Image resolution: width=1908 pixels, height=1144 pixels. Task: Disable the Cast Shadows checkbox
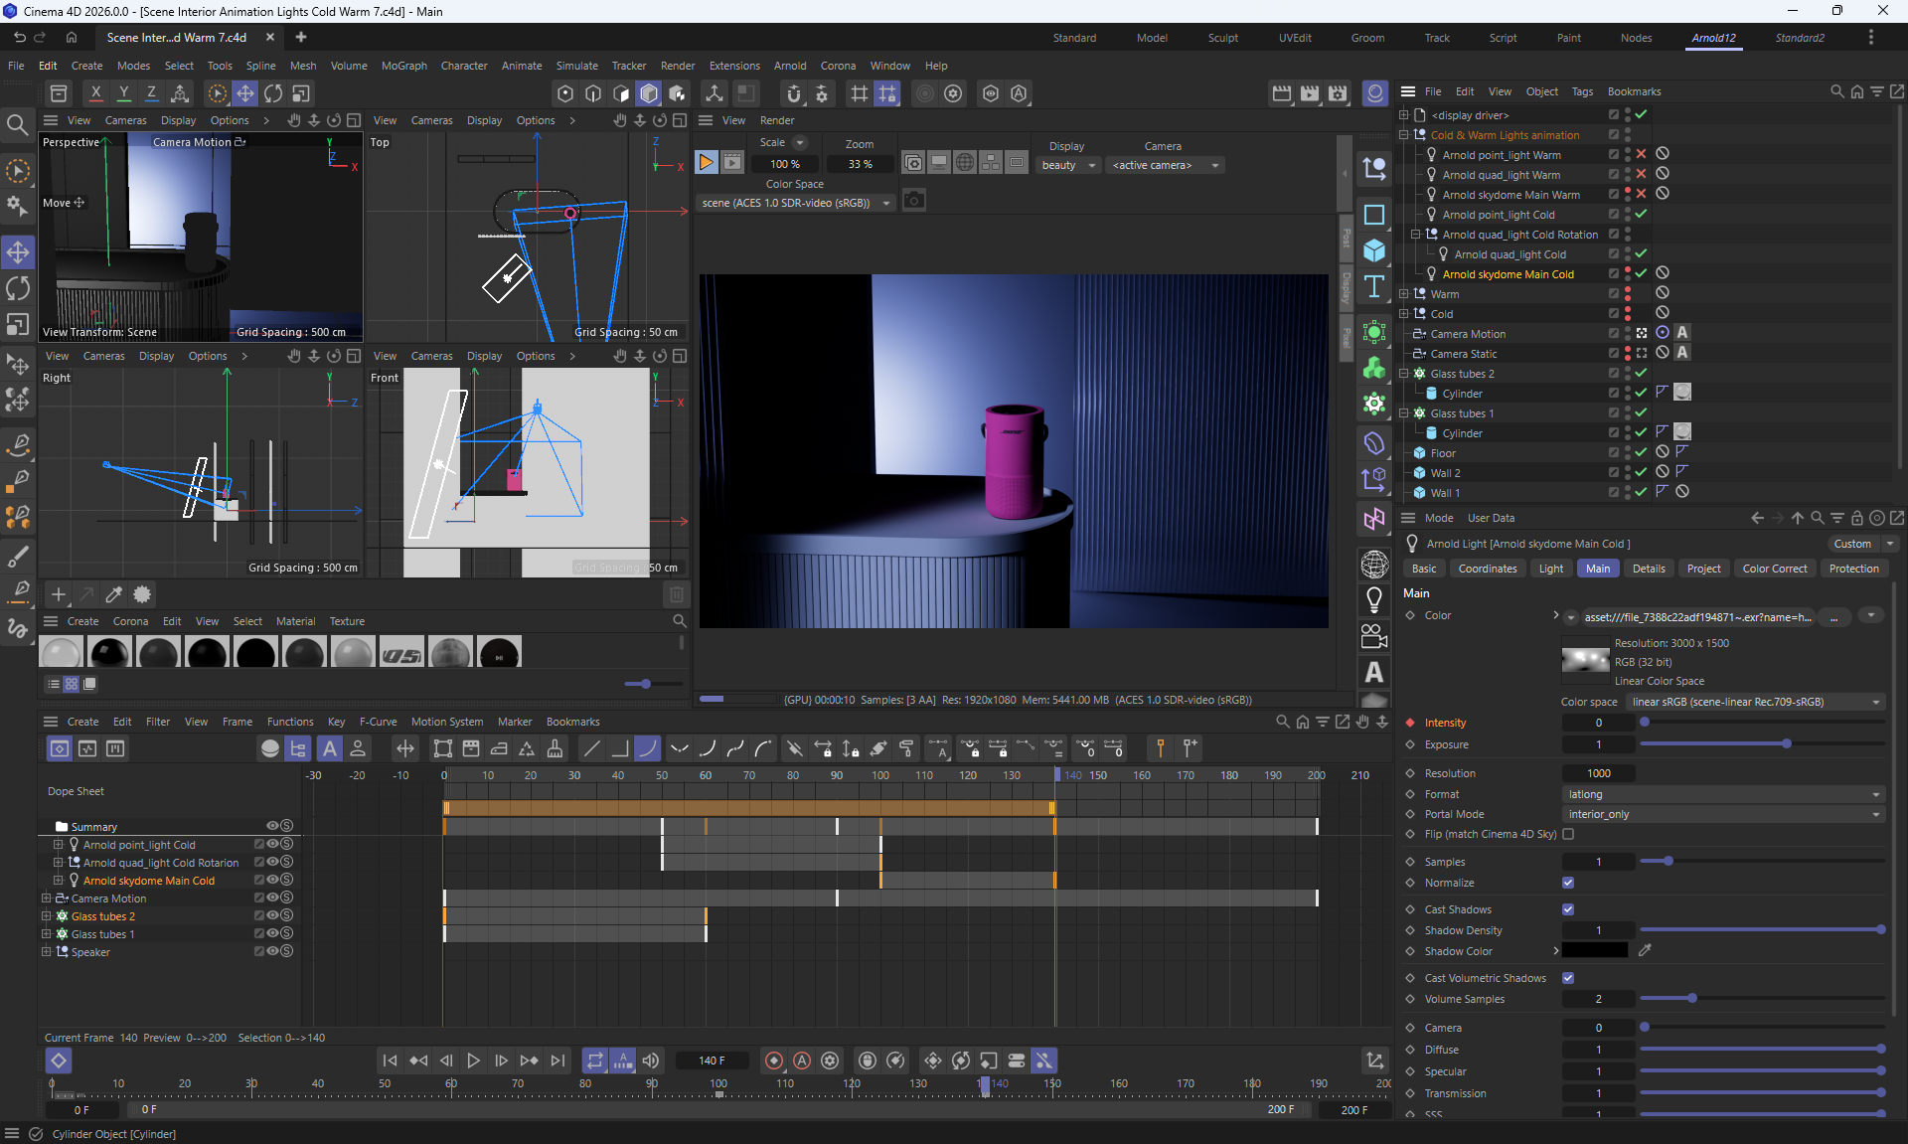click(1568, 909)
